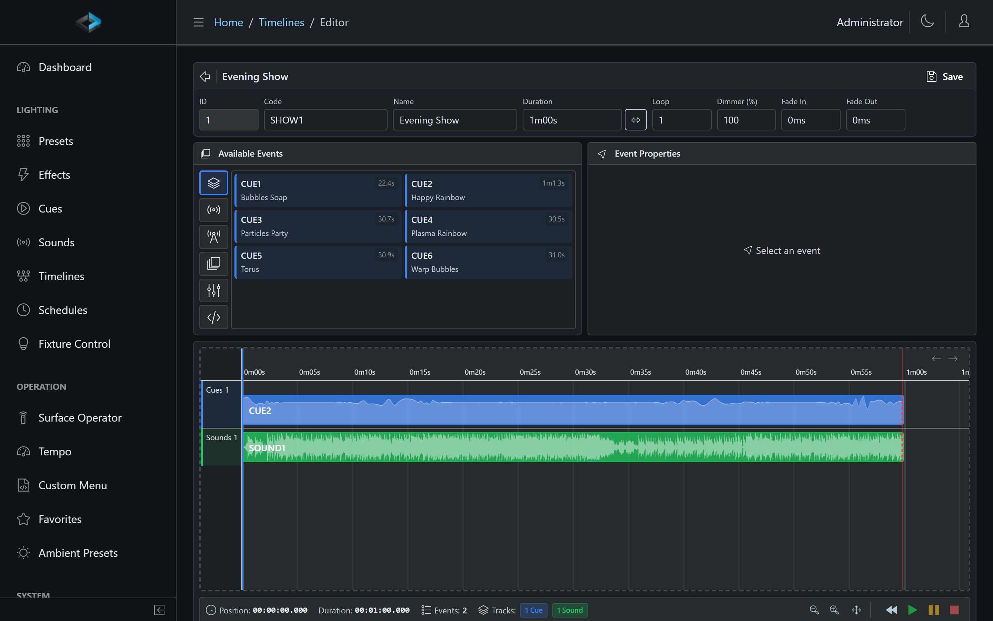
Task: Open the user profile icon
Action: [964, 21]
